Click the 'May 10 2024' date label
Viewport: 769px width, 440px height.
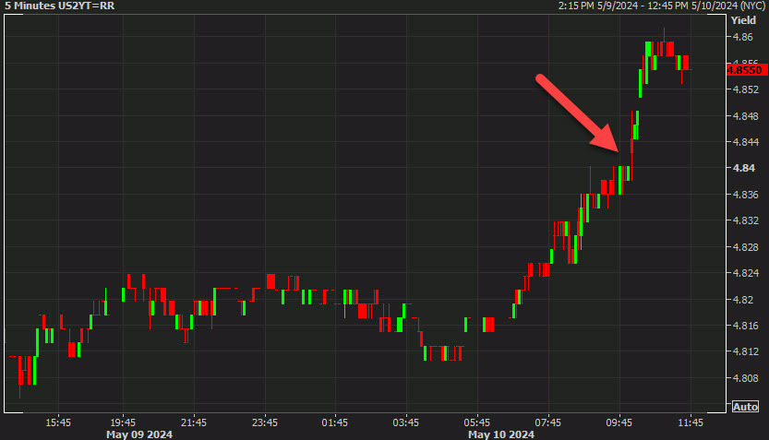[501, 434]
